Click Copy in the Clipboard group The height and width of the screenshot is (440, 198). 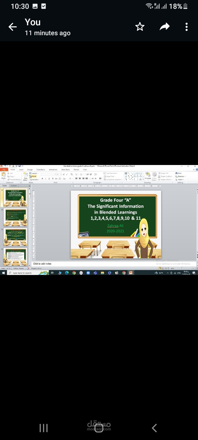click(11, 176)
